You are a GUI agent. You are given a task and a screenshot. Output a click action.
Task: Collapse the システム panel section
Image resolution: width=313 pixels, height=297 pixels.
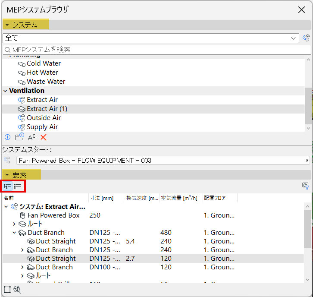coord(7,25)
